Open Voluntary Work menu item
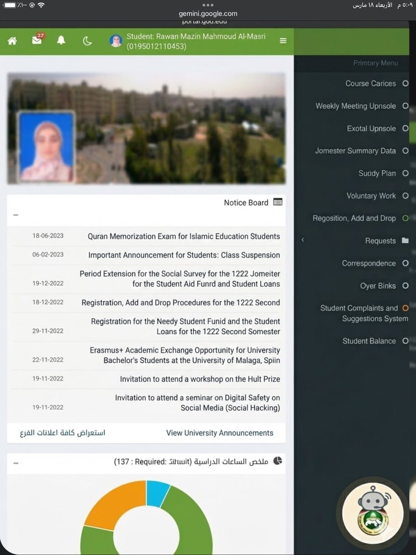This screenshot has height=555, width=416. click(371, 196)
